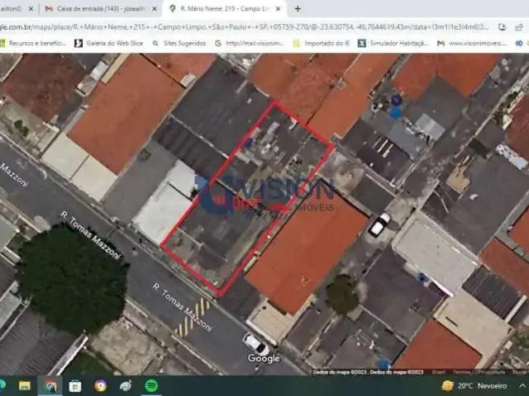This screenshot has height=396, width=529.
Task: Open Microsoft Store from the taskbar
Action: (75, 386)
